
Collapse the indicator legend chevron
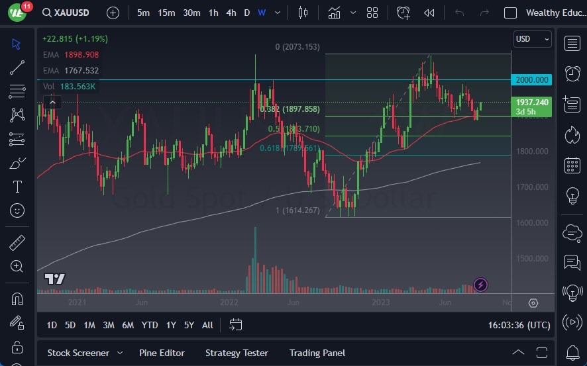click(53, 102)
